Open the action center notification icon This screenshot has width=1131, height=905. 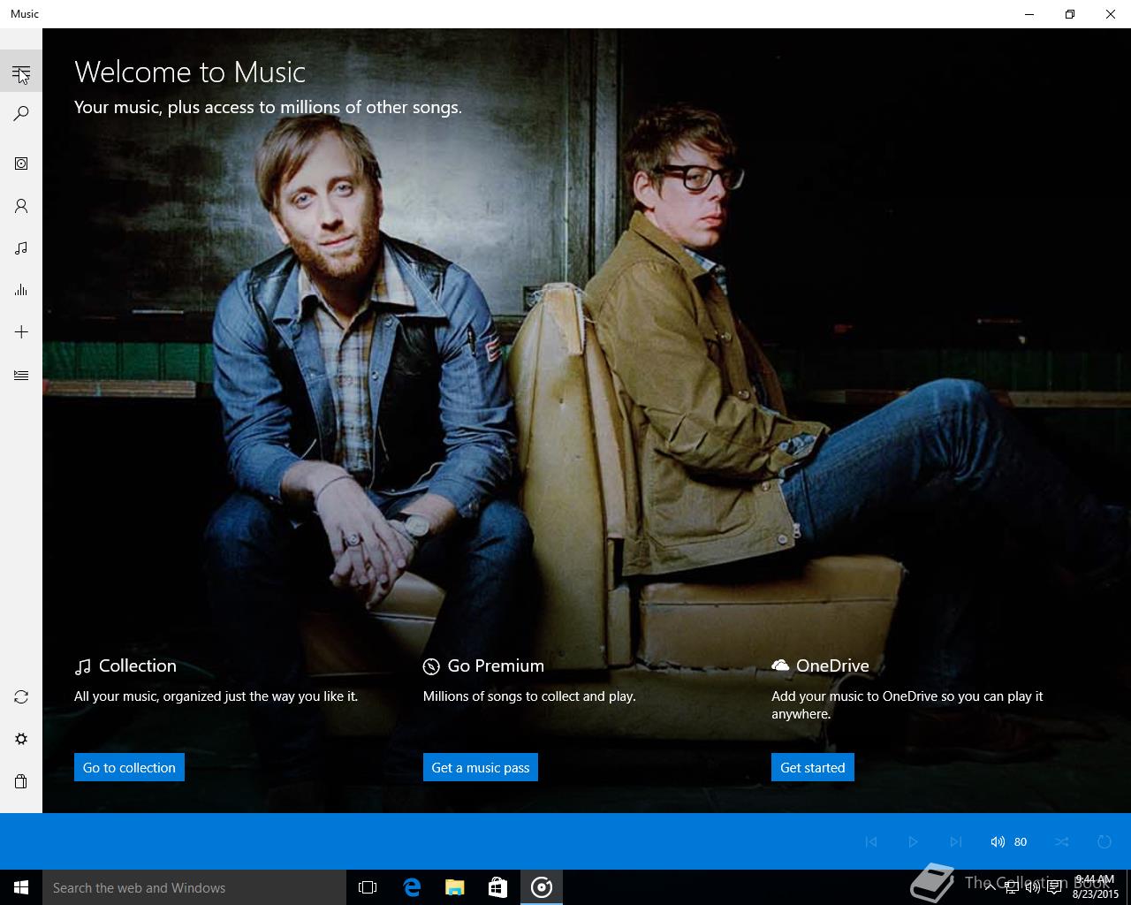(x=1054, y=887)
